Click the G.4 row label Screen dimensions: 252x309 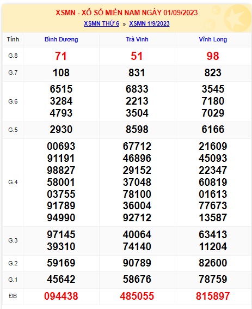click(x=13, y=182)
